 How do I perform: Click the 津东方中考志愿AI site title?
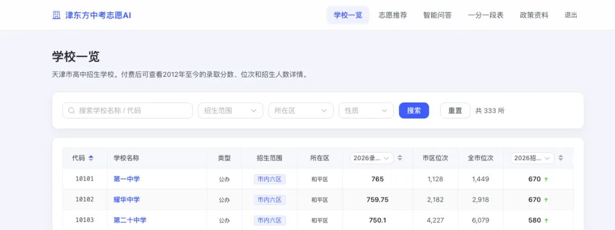(98, 15)
